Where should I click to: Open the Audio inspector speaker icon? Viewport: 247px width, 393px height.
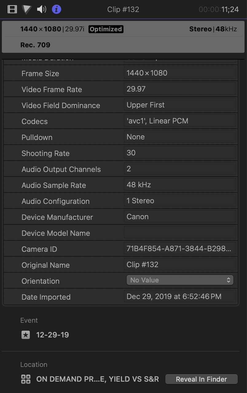click(x=41, y=9)
